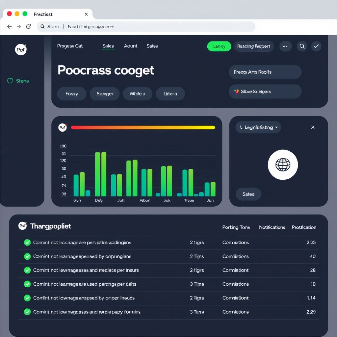Toggle green check on 'rerole papy fomilns' row
The image size is (337, 337).
coord(27,312)
